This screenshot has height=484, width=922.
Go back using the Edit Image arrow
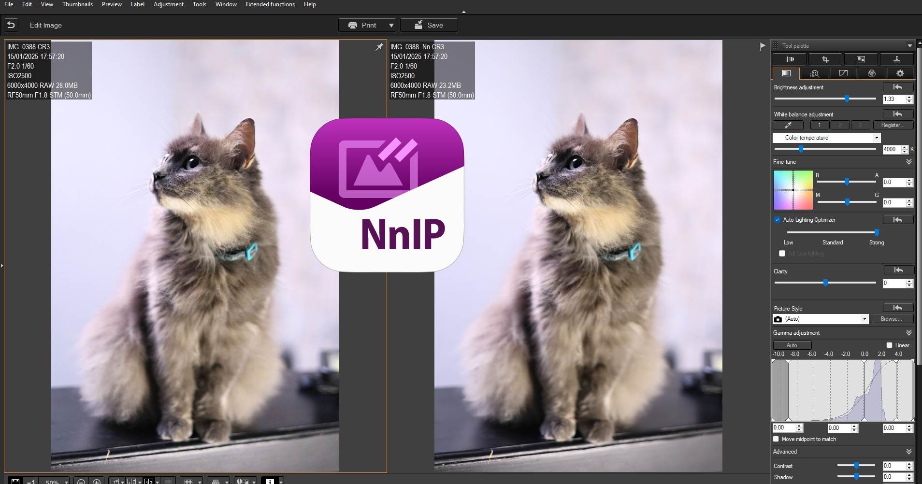[11, 25]
